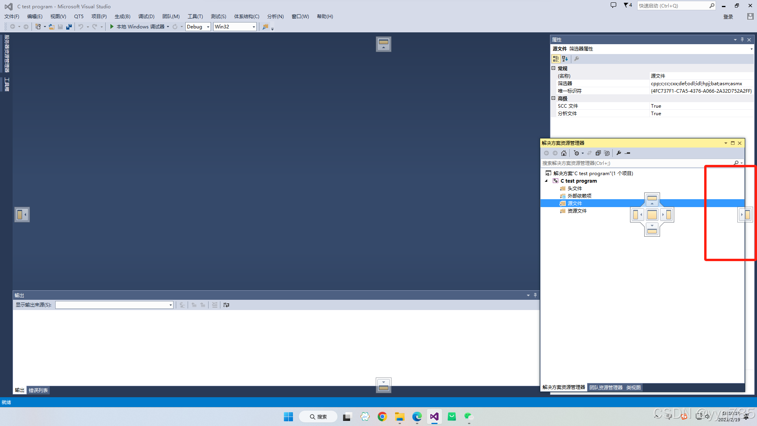Open the Debug configuration dropdown
The height and width of the screenshot is (426, 757).
click(208, 26)
